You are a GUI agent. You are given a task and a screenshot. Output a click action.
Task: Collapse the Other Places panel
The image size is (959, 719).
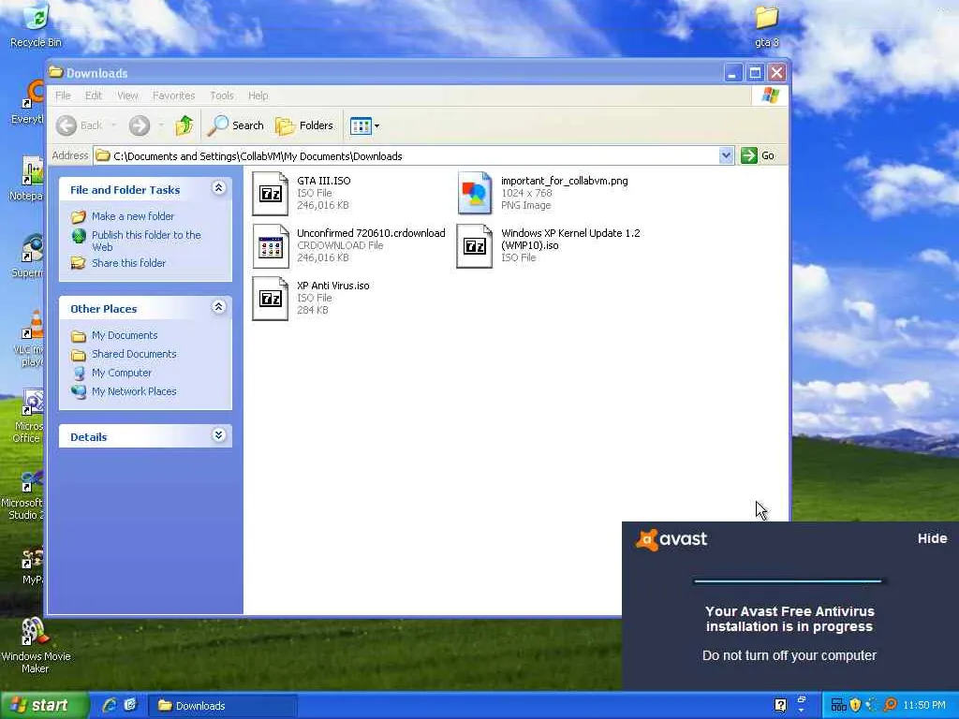(218, 307)
